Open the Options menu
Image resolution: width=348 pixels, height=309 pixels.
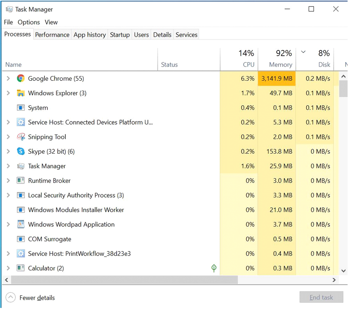click(29, 22)
